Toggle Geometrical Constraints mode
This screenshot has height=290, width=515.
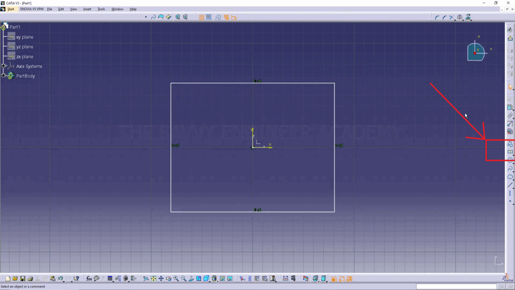[226, 17]
